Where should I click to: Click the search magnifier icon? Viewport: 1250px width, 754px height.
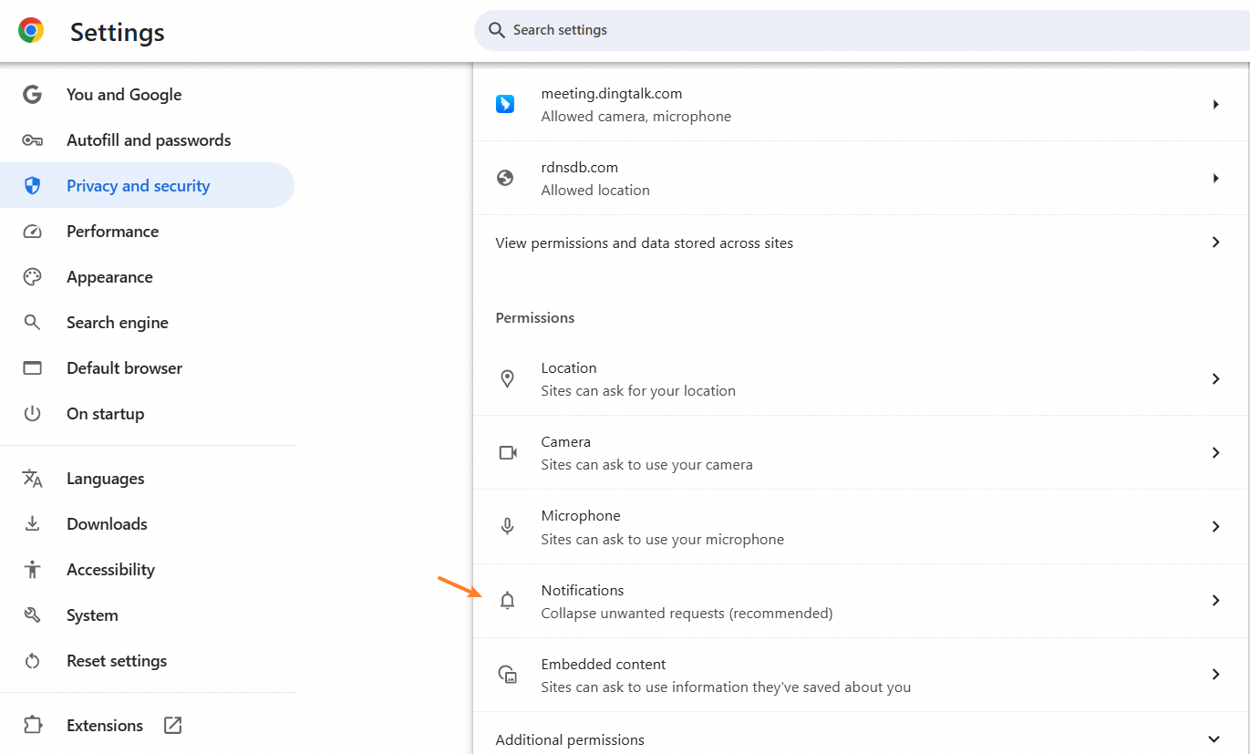click(497, 30)
